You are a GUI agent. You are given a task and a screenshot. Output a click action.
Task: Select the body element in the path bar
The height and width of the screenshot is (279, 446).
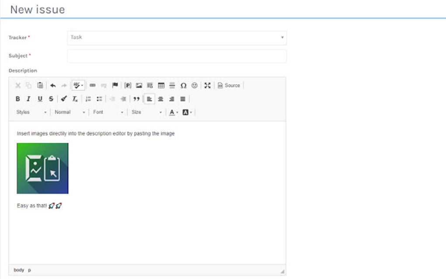point(19,270)
